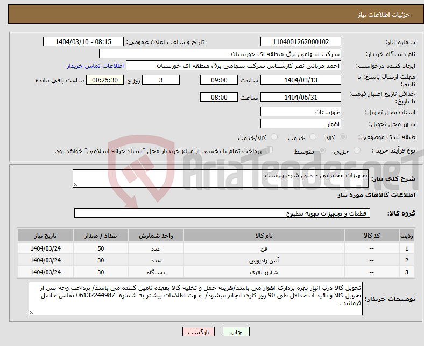
Task: Select the خدمت radio button
Action: click(x=313, y=137)
